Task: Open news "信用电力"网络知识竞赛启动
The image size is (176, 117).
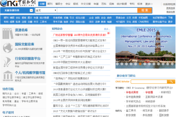Action: 71,78
